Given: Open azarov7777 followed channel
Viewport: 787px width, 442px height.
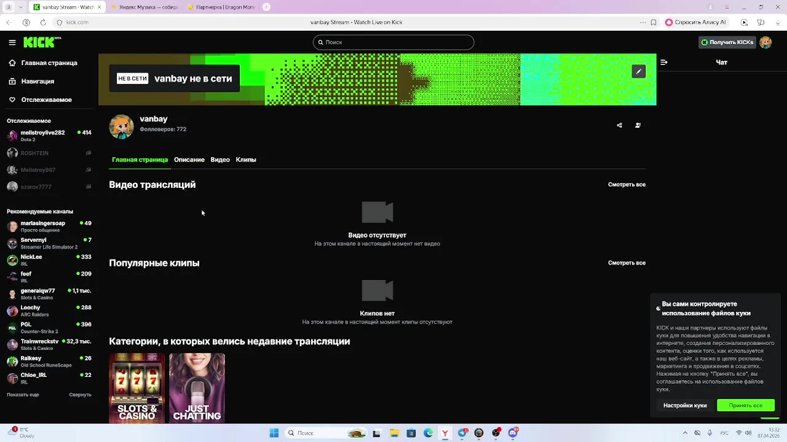Looking at the screenshot, I should pyautogui.click(x=49, y=187).
